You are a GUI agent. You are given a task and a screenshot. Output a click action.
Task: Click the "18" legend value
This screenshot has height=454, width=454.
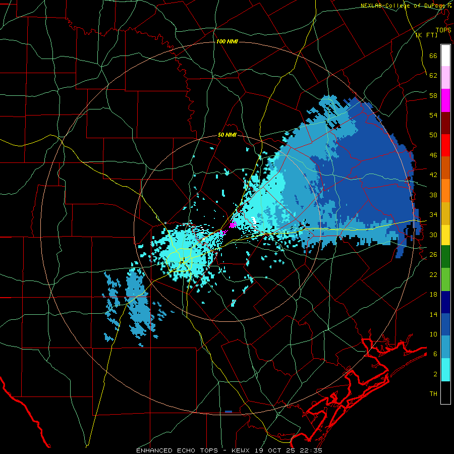pyautogui.click(x=433, y=295)
